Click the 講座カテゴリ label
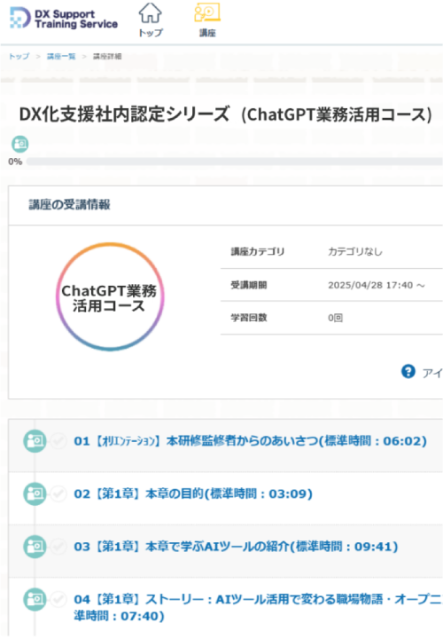The width and height of the screenshot is (443, 639). [258, 251]
